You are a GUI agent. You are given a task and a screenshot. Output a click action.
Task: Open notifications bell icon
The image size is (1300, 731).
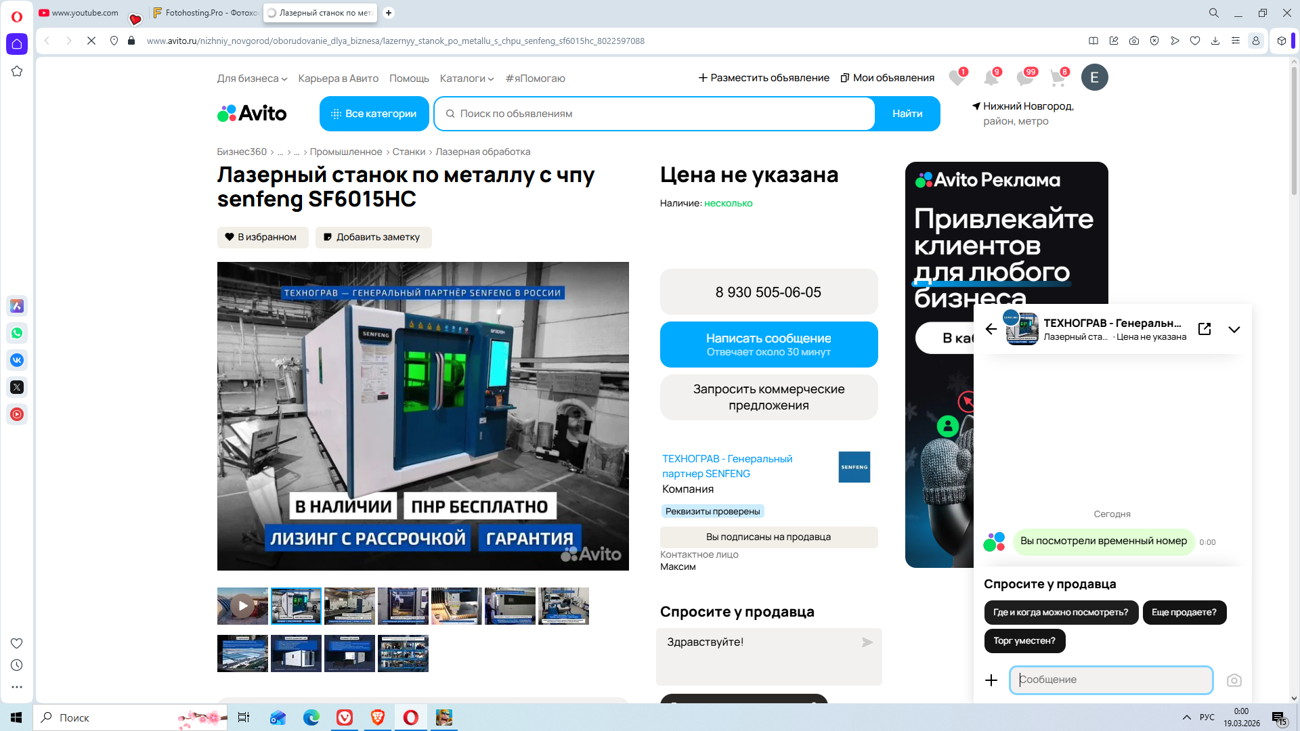click(x=991, y=78)
